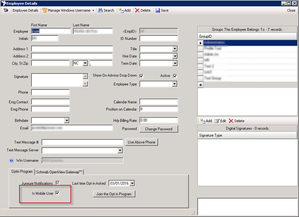Click the First Name input field

point(51,31)
